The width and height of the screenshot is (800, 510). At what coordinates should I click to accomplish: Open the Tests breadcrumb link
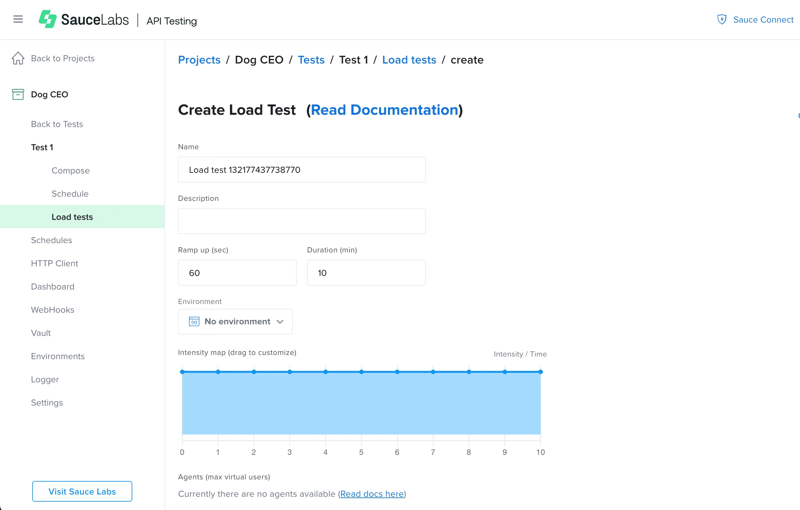pos(311,60)
